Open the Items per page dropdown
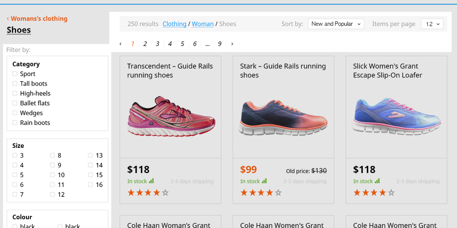 432,24
